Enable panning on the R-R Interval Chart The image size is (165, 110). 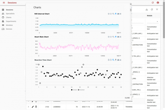pos(116,14)
